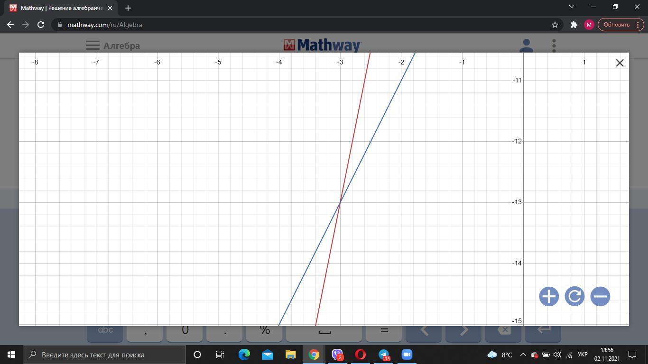Zoom out of the graph with minus button
This screenshot has width=648, height=364.
point(600,297)
